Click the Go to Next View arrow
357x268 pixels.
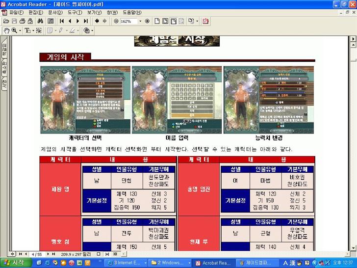tap(105, 21)
